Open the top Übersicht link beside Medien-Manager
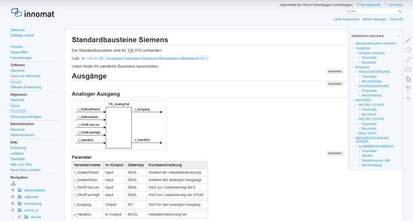The height and width of the screenshot is (221, 413). (x=396, y=19)
